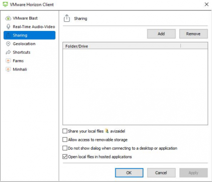
Task: Click the VMware Horizon Client logo icon
Action: (x=5, y=4)
